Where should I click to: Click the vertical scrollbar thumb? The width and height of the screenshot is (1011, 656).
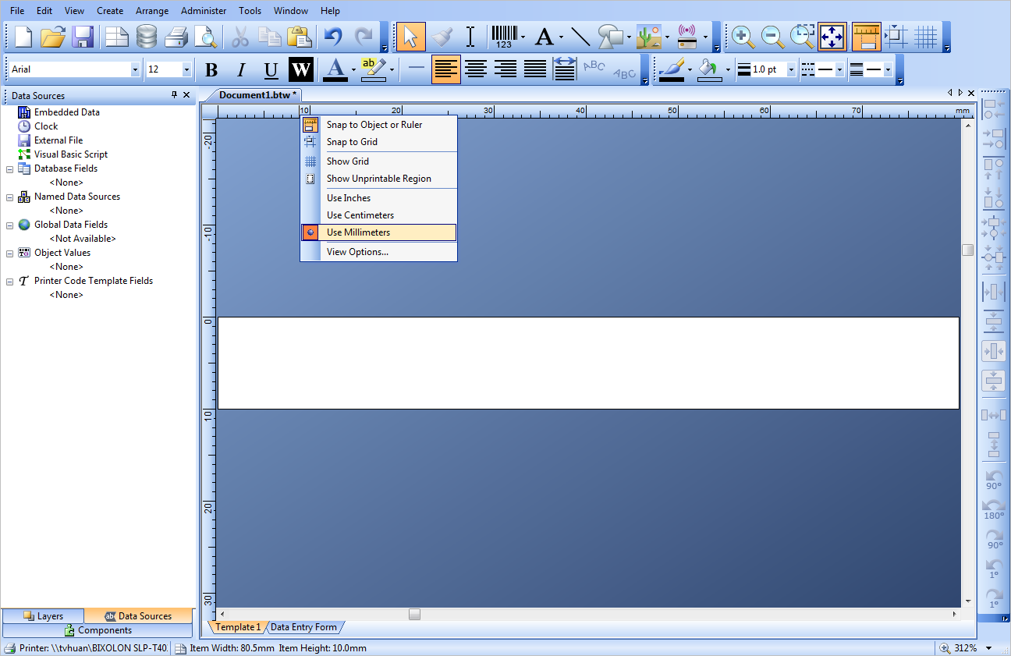[968, 250]
